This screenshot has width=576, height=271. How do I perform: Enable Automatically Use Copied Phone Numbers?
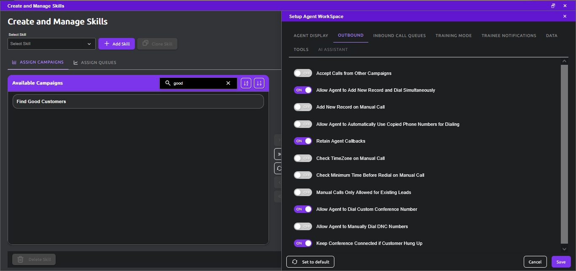[303, 124]
